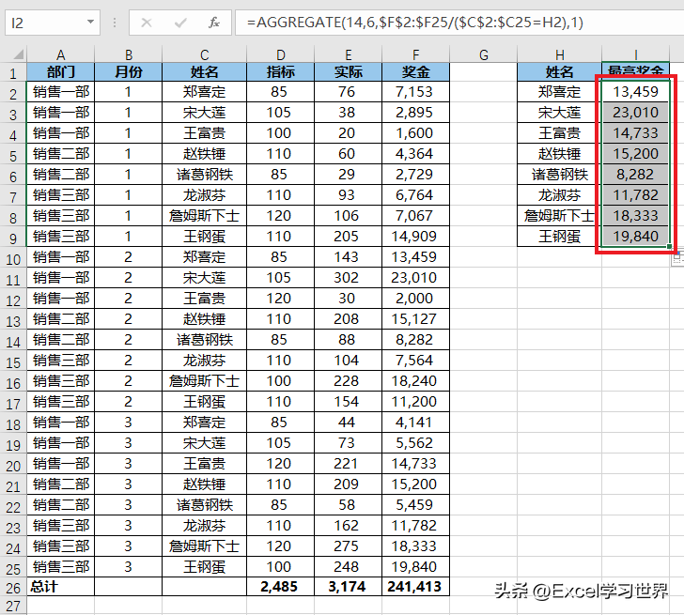Click cell I6 showing 8,282
The height and width of the screenshot is (615, 684).
pyautogui.click(x=635, y=175)
